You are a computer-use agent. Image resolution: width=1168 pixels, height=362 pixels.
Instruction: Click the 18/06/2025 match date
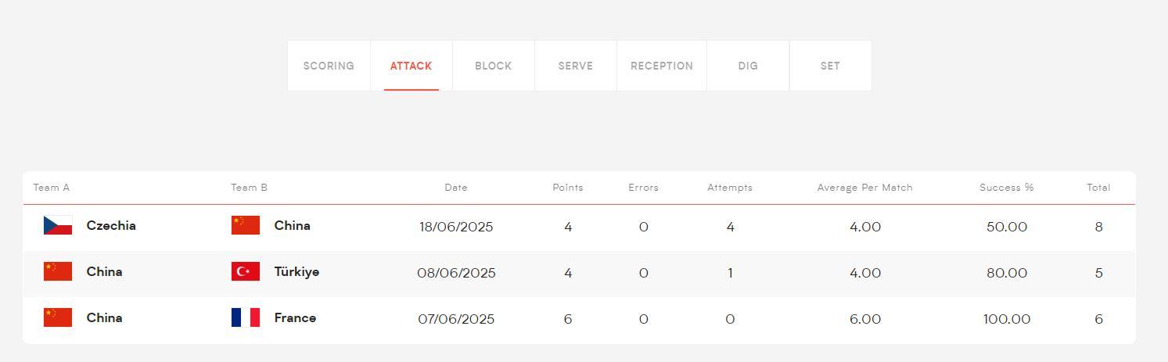(x=456, y=227)
